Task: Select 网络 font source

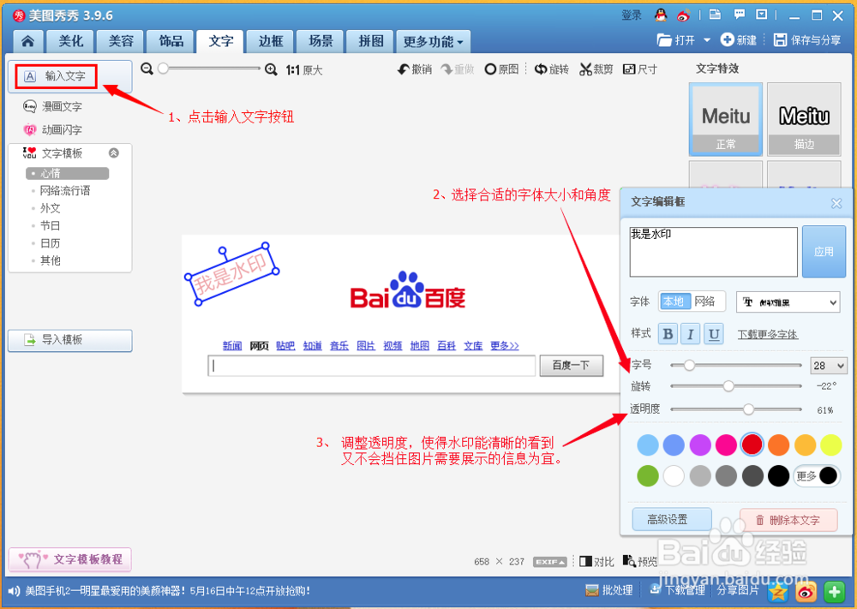Action: (705, 302)
